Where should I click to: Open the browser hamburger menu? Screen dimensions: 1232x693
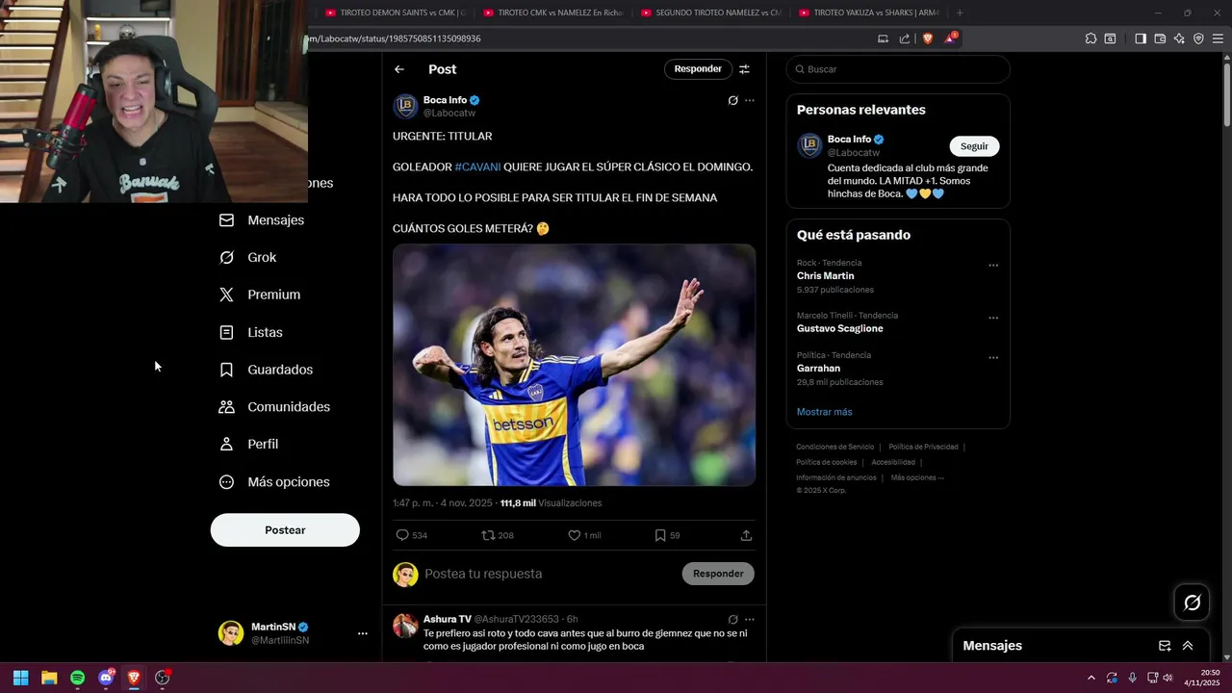pos(1218,38)
